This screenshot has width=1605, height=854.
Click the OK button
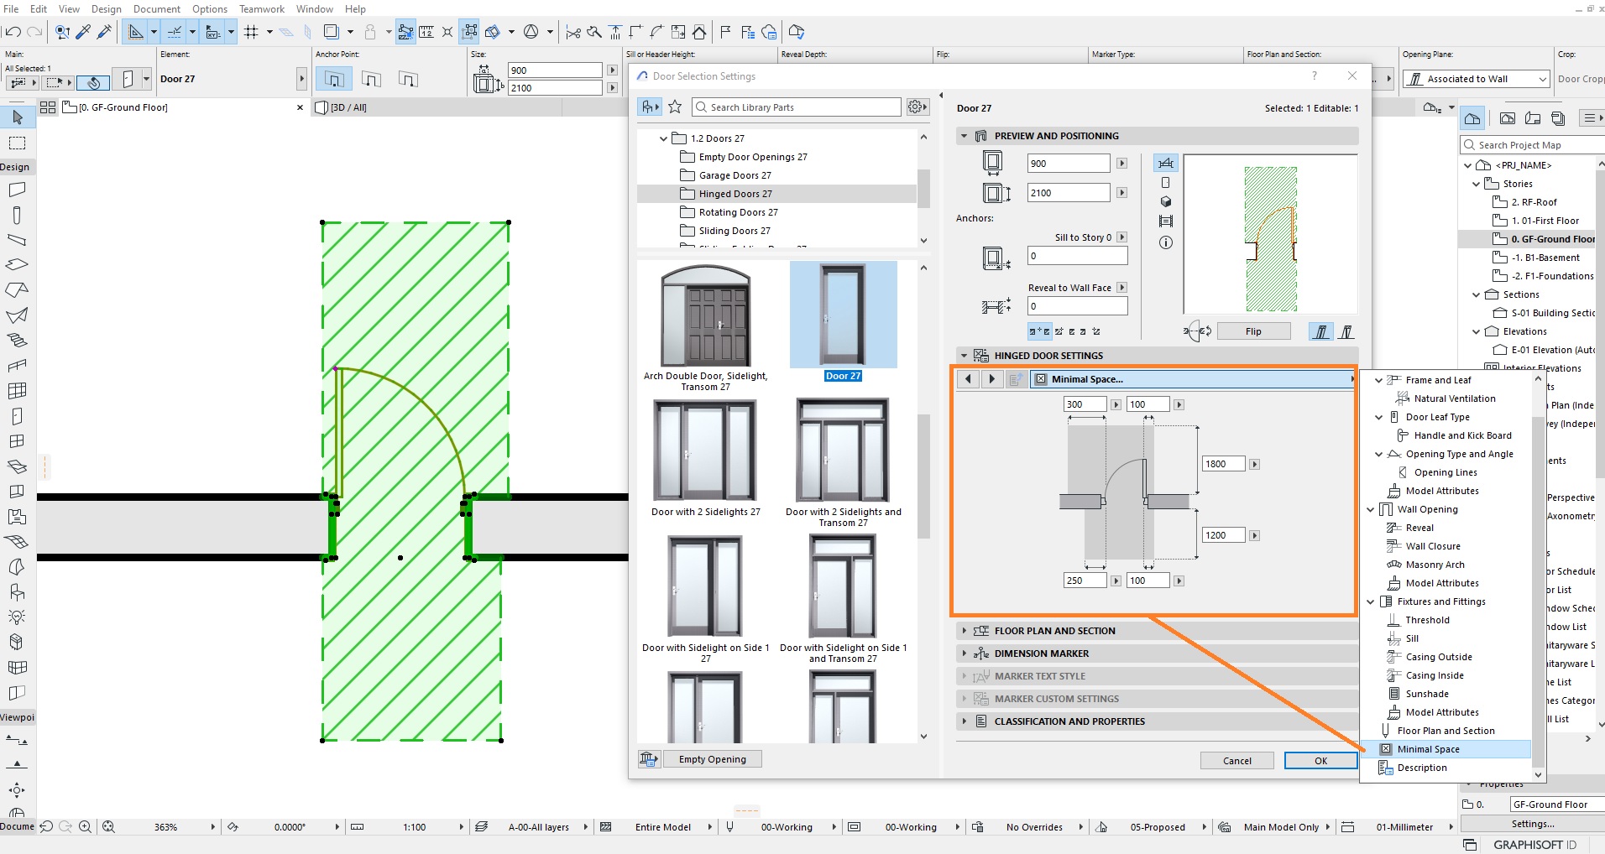coord(1320,760)
